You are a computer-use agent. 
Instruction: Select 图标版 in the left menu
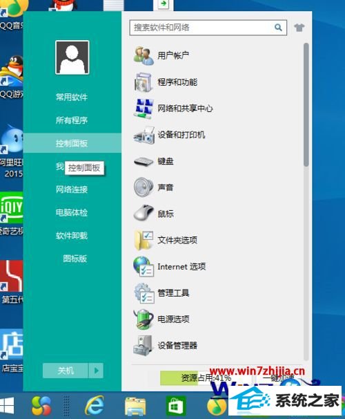[75, 259]
